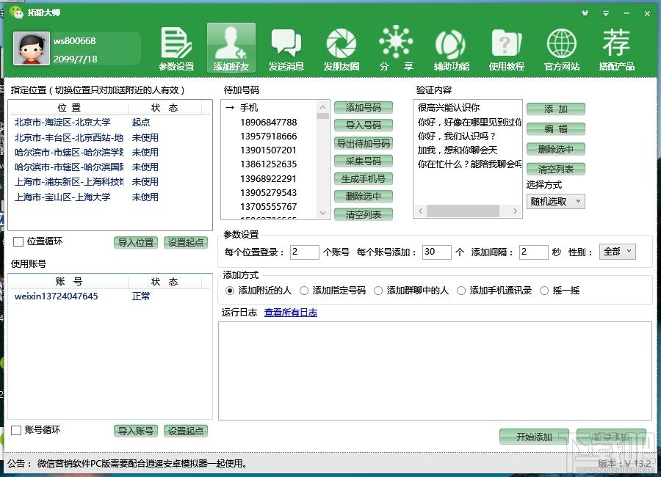Click the 开始添加 button
Screen dimensions: 661x477
(x=534, y=437)
